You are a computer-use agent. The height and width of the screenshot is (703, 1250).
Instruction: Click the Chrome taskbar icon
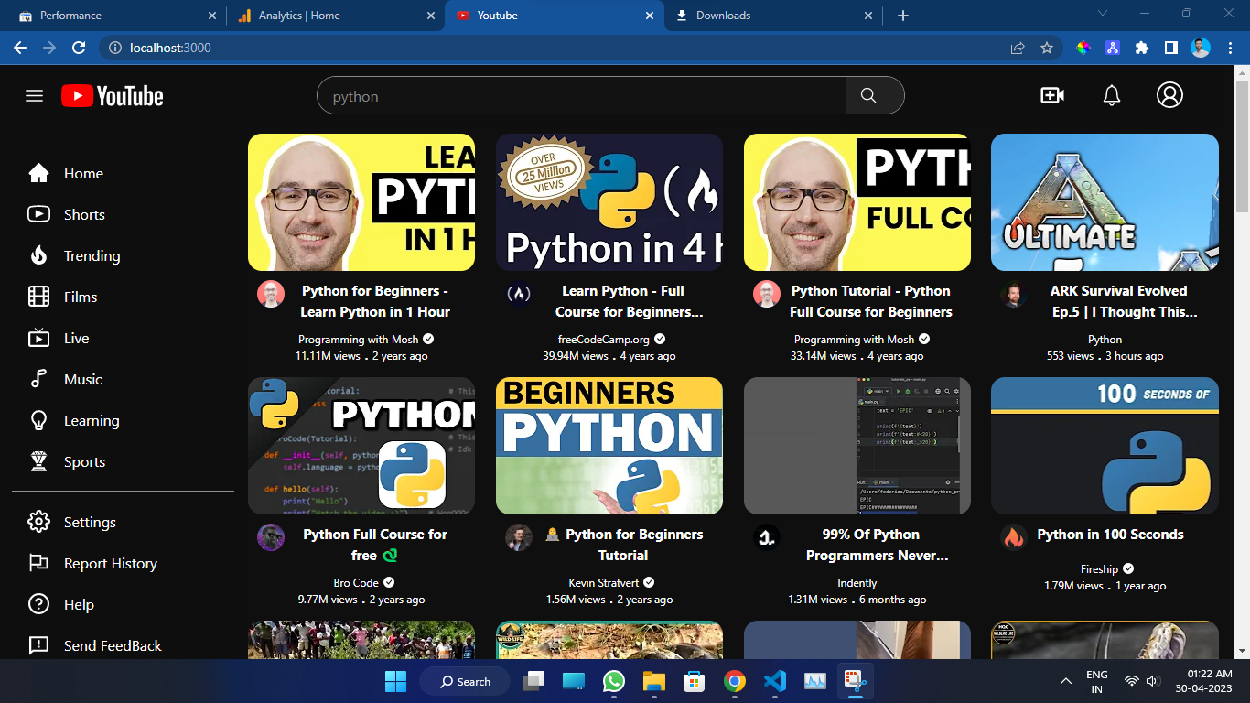tap(734, 681)
